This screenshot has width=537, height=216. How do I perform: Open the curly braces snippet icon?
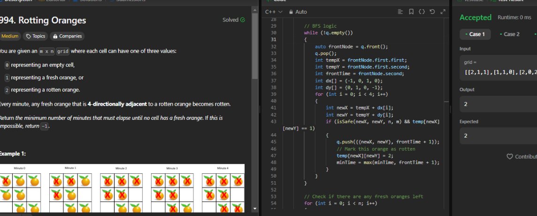pyautogui.click(x=422, y=12)
